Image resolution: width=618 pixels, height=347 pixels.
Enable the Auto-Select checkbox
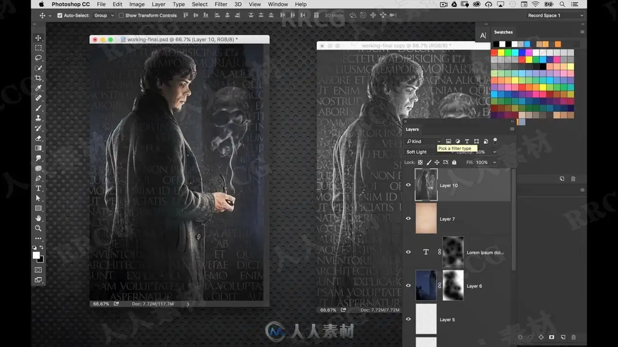tap(60, 15)
